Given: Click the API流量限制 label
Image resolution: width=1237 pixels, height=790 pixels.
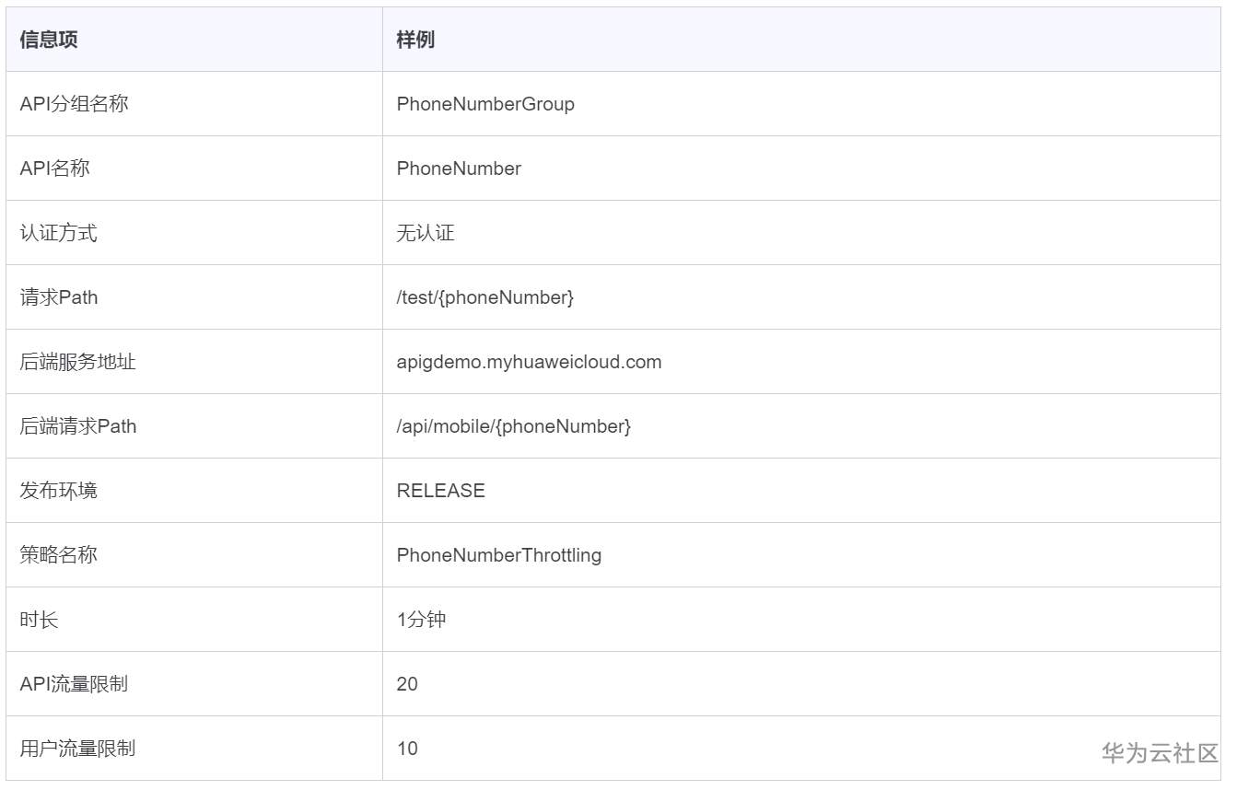Looking at the screenshot, I should pyautogui.click(x=74, y=684).
